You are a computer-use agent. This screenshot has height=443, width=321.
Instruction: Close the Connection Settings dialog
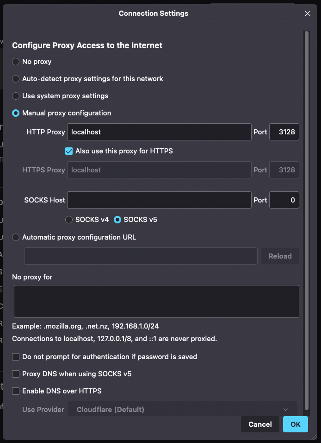point(308,13)
